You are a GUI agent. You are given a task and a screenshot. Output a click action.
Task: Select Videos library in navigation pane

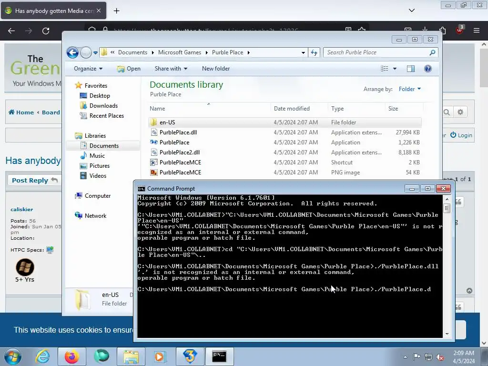tap(98, 175)
